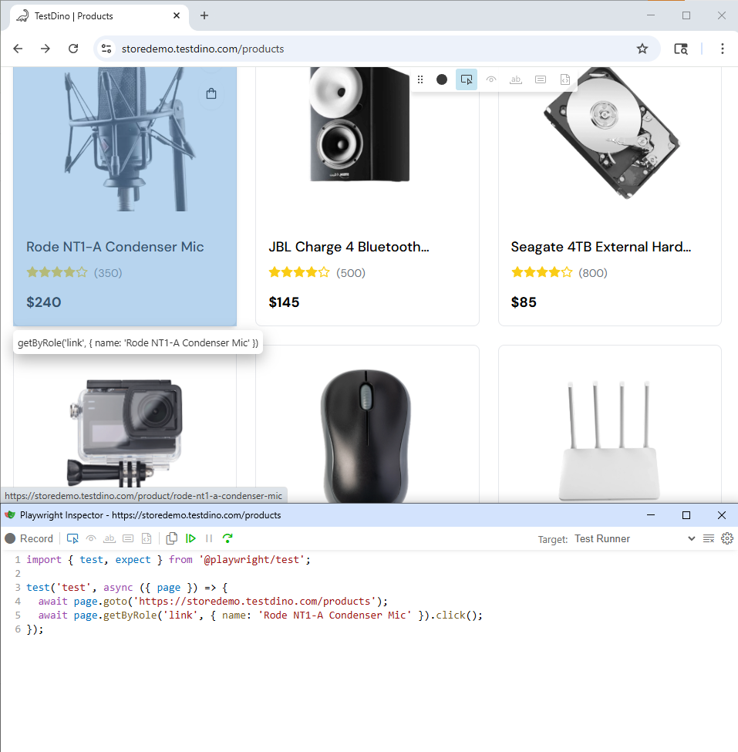This screenshot has height=752, width=738.
Task: Open Chrome three-dot menu
Action: click(722, 49)
